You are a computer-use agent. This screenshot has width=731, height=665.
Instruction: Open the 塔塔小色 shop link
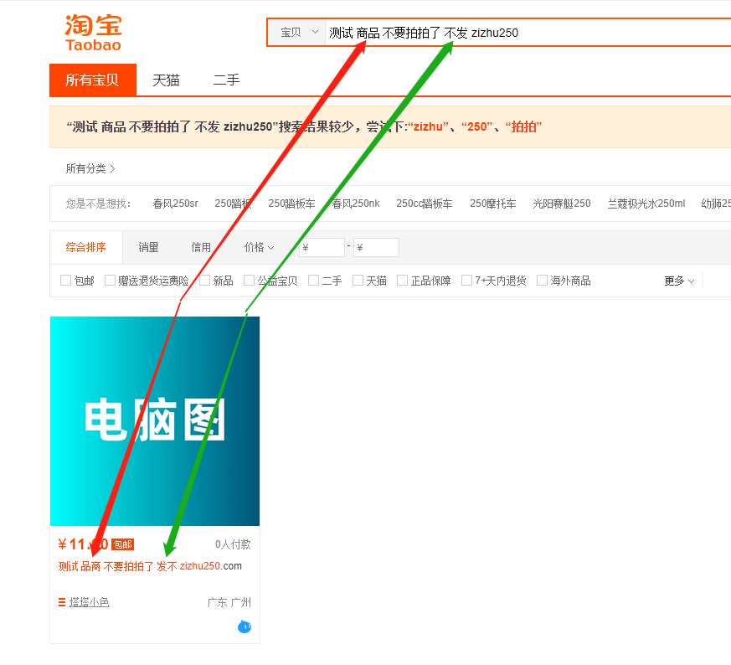[89, 602]
